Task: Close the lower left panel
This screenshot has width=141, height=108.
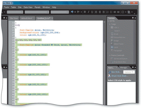Action: [6, 68]
